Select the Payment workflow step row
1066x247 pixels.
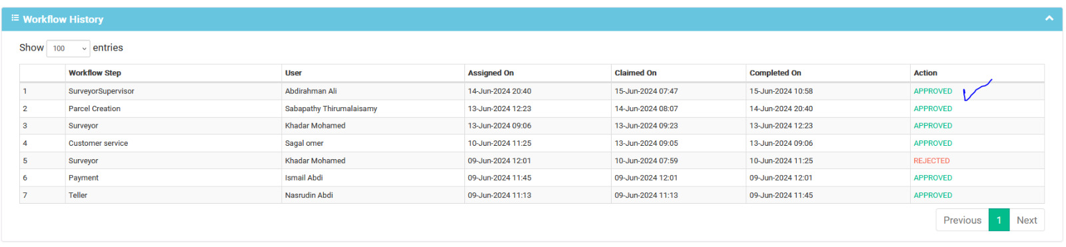pyautogui.click(x=532, y=178)
